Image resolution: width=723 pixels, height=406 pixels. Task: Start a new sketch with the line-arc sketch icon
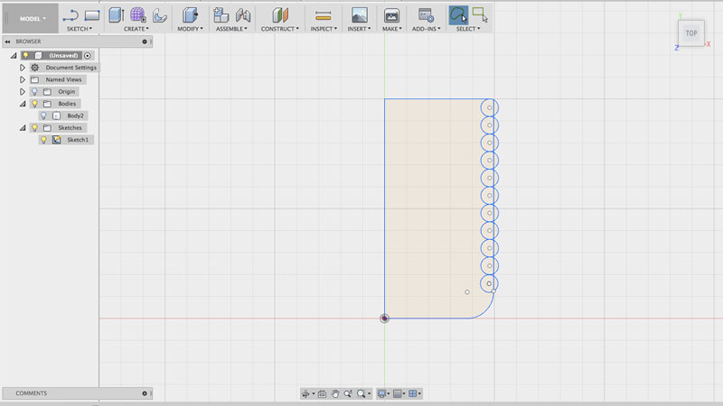tap(70, 15)
